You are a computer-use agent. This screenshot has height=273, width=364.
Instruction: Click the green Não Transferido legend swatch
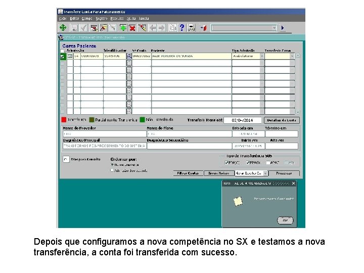(142, 120)
